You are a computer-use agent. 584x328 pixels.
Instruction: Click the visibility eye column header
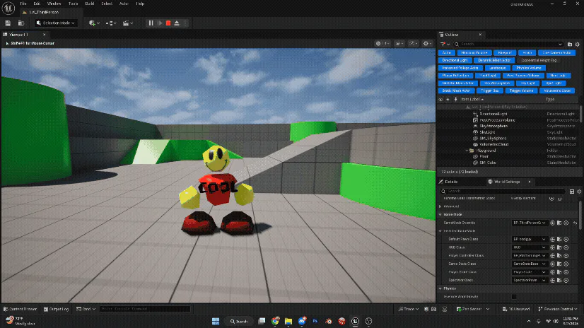[441, 100]
